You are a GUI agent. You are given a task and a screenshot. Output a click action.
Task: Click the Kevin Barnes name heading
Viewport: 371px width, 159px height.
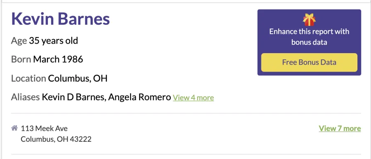(x=61, y=19)
